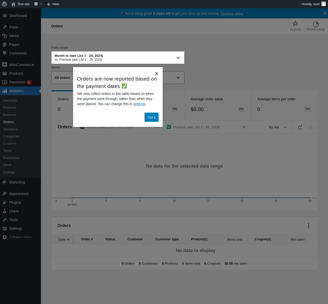Click the Users person icon

5,211
